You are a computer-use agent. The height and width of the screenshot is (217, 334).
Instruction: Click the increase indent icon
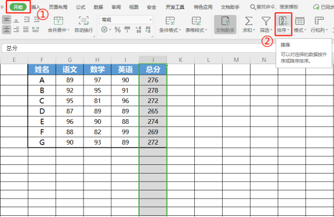(x=37, y=20)
